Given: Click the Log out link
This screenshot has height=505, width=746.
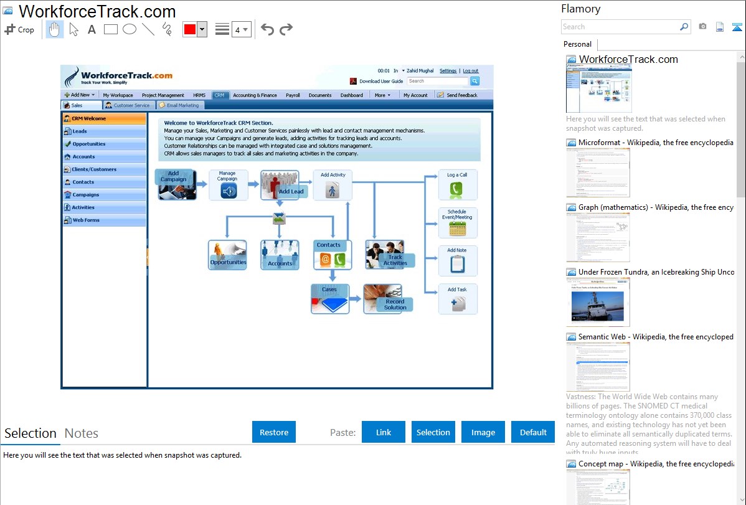Looking at the screenshot, I should coord(471,70).
